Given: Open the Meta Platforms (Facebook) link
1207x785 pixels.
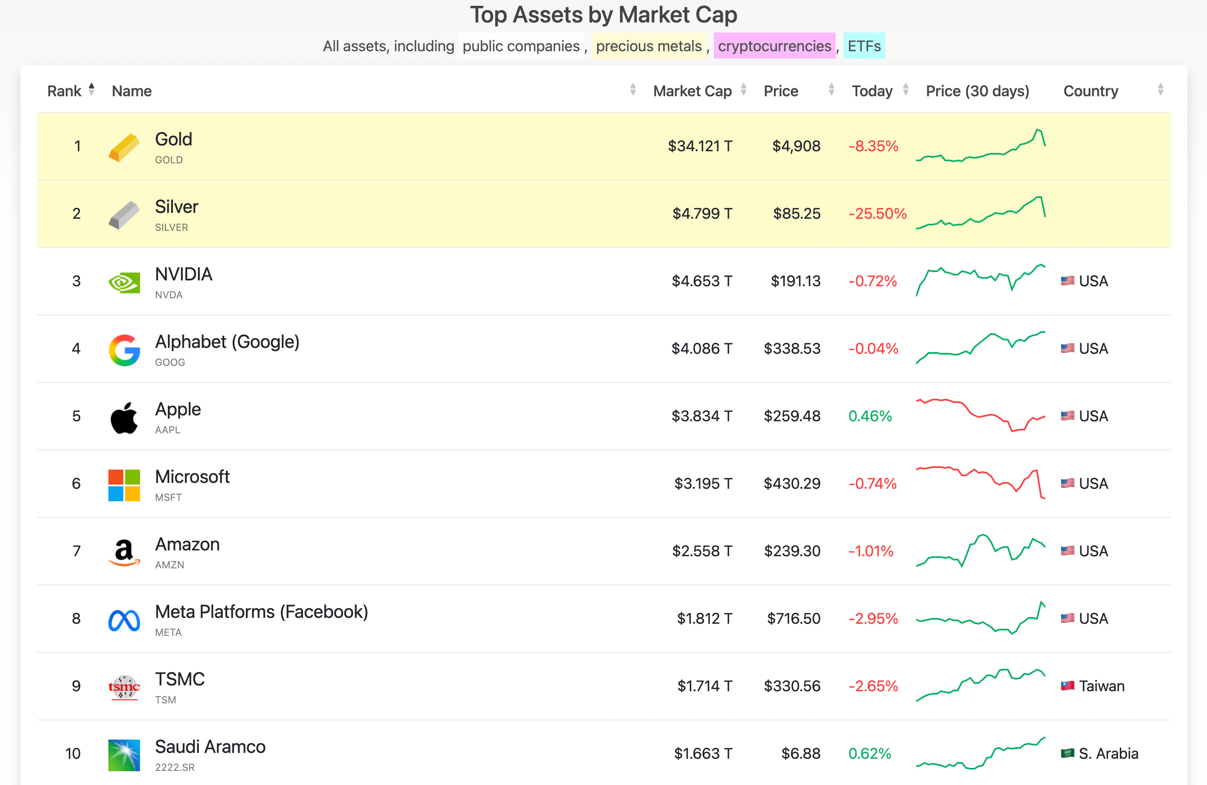Looking at the screenshot, I should coord(261,612).
